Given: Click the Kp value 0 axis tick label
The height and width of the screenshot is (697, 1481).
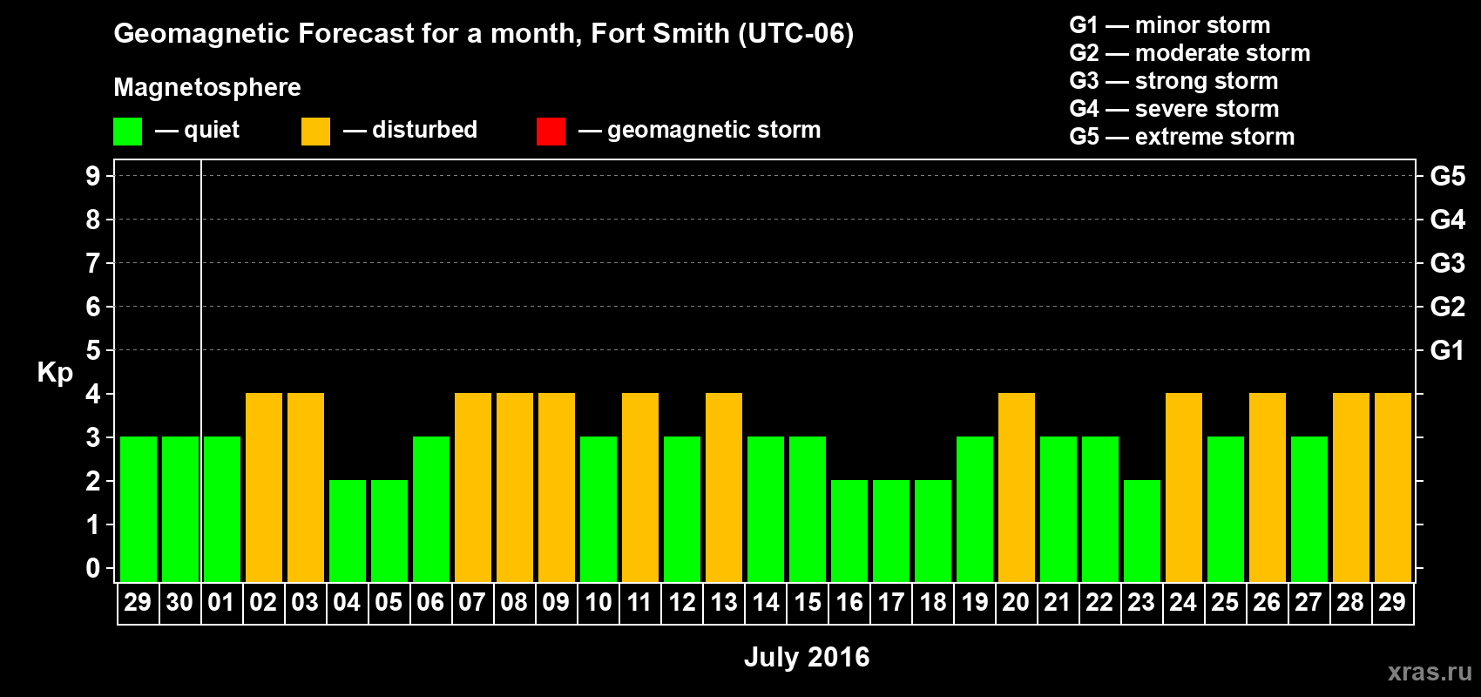Looking at the screenshot, I should click(93, 568).
